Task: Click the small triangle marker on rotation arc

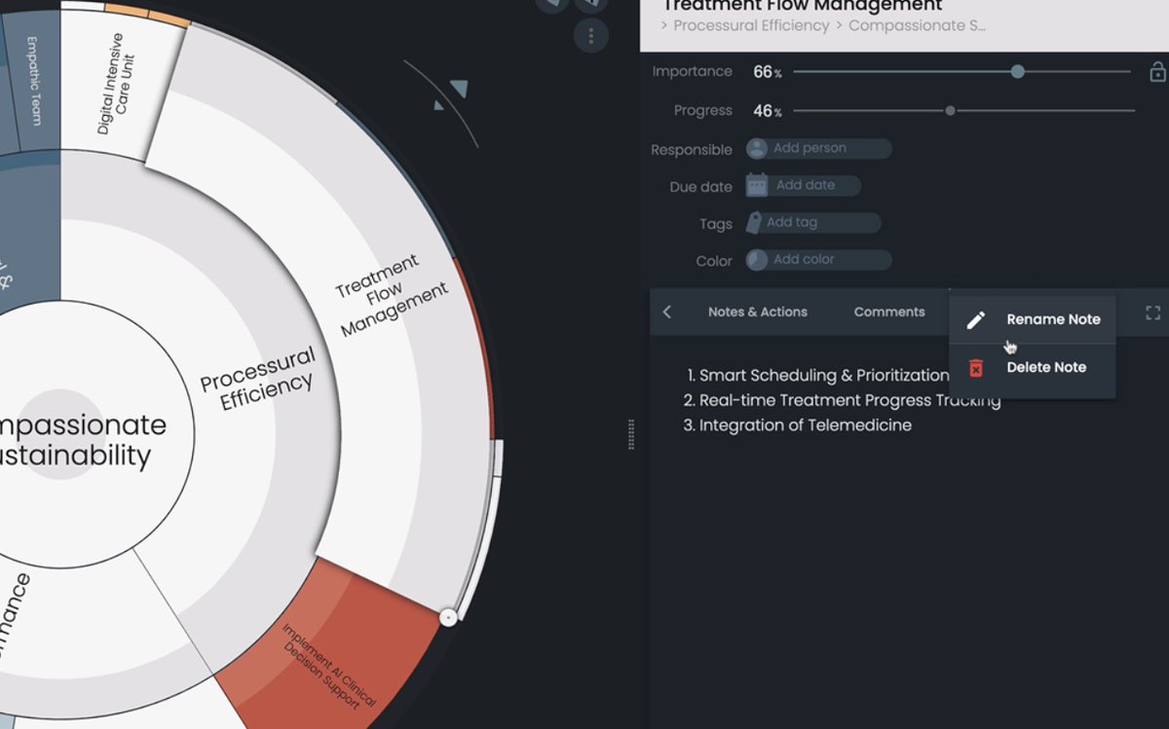Action: [439, 104]
